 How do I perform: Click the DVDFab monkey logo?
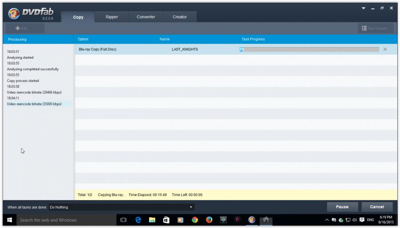13,13
